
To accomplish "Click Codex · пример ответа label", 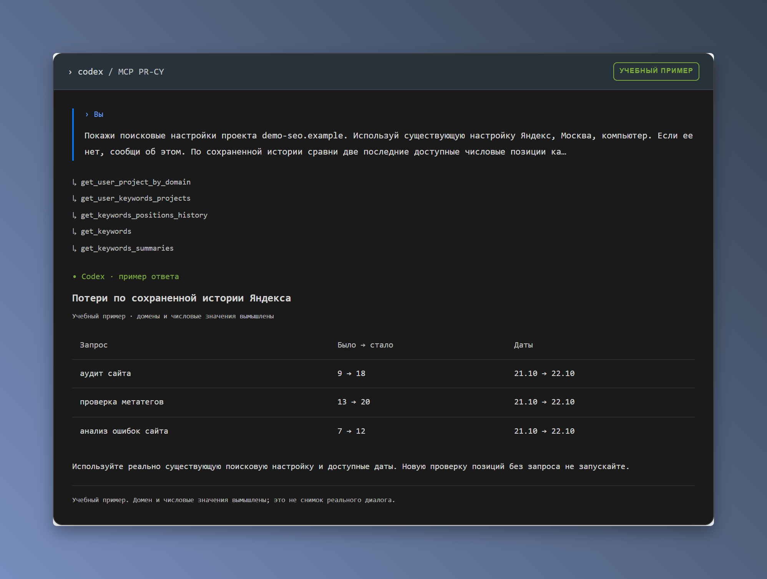I will (130, 277).
